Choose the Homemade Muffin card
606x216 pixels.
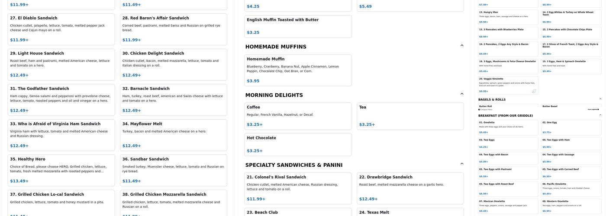pos(298,70)
